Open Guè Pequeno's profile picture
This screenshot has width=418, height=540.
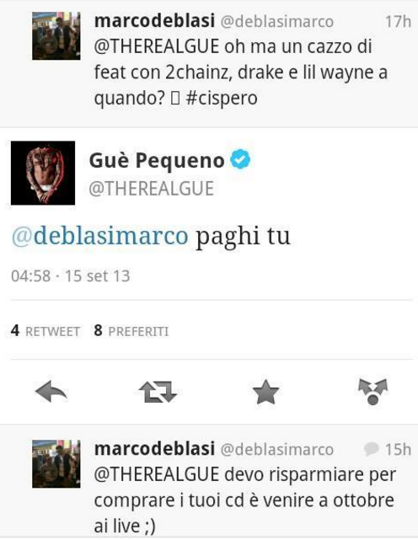[x=43, y=173]
